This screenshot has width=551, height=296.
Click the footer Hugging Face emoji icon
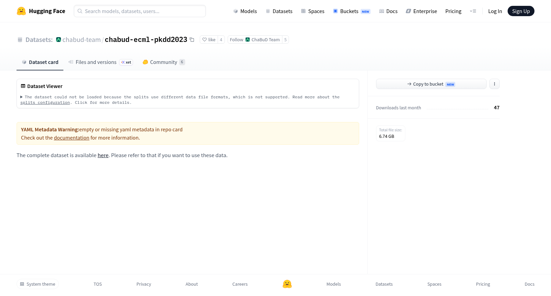287,284
